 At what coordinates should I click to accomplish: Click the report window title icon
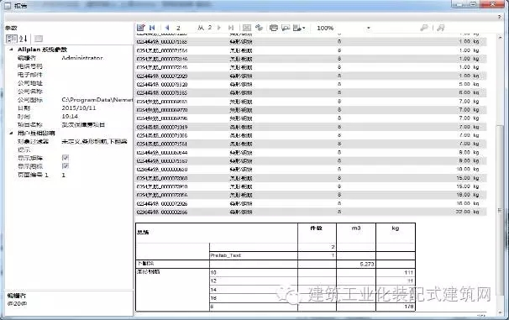pyautogui.click(x=8, y=5)
